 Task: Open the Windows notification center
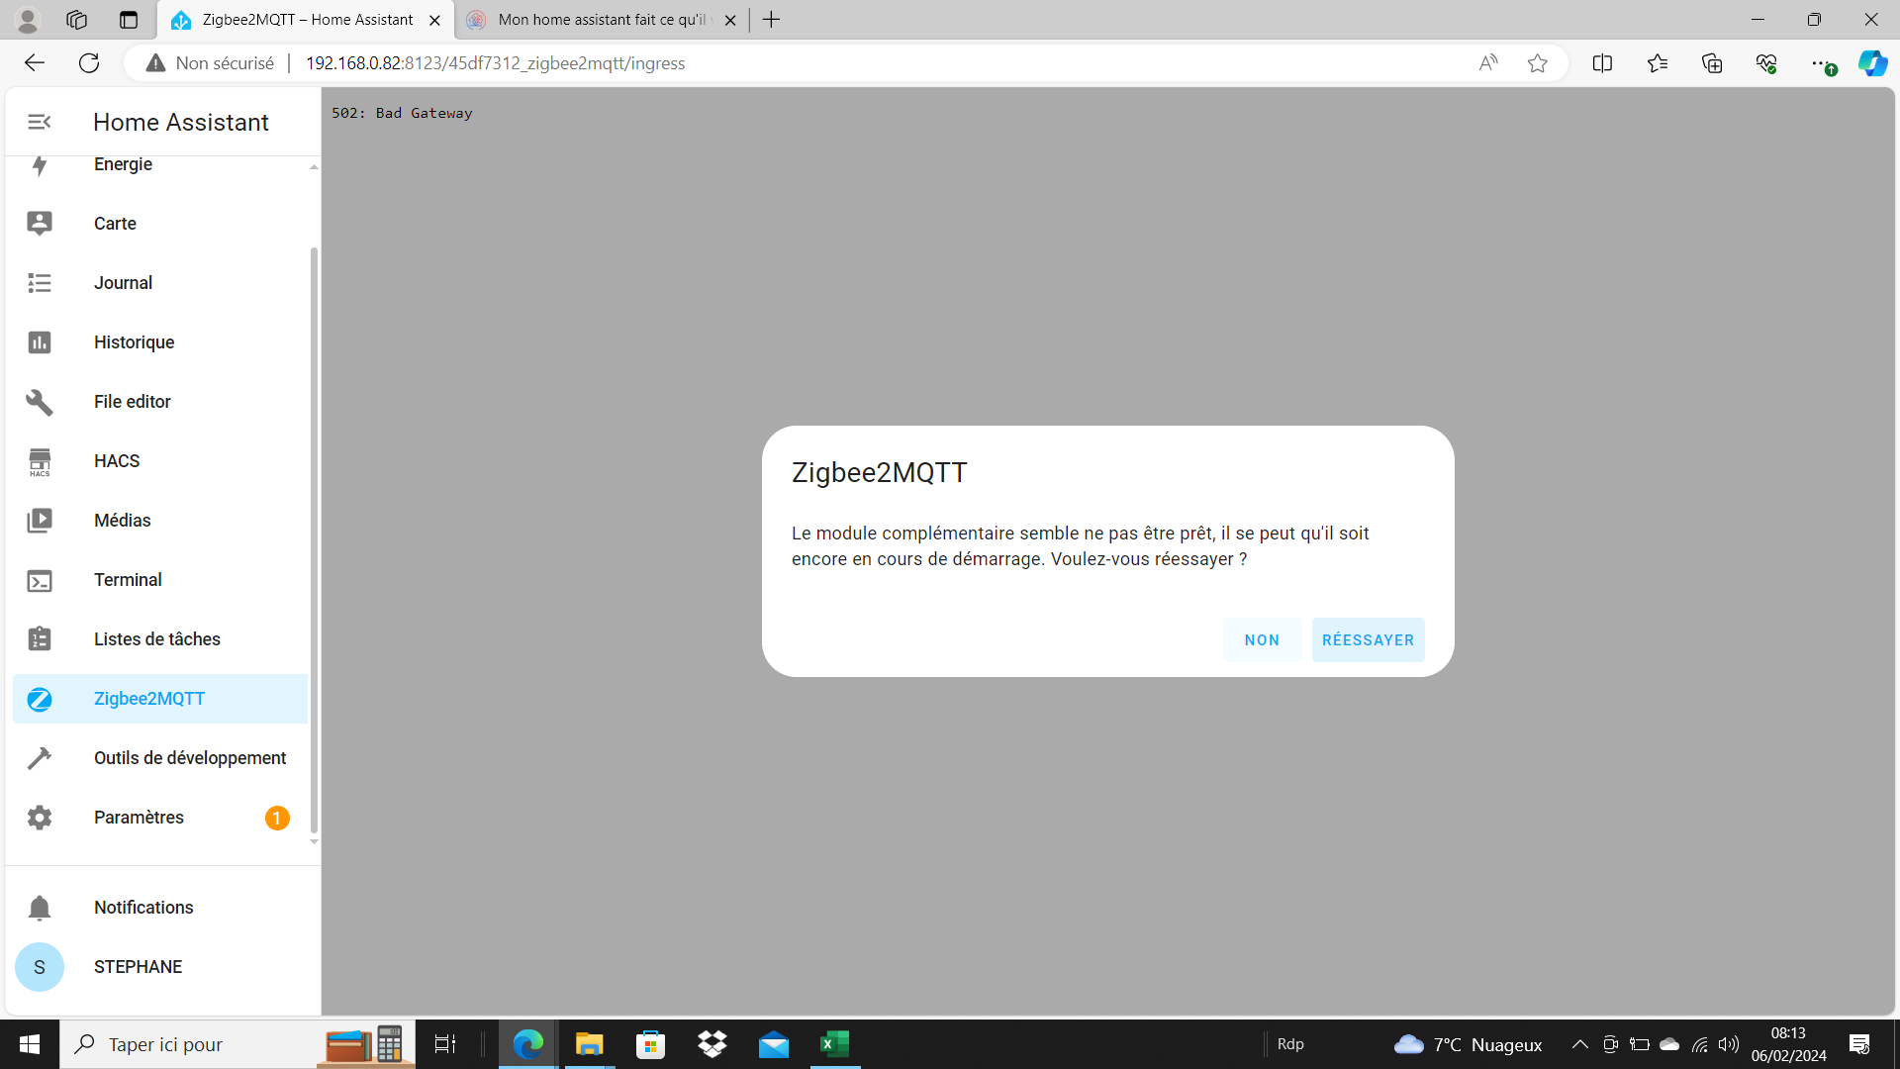coord(1859,1044)
